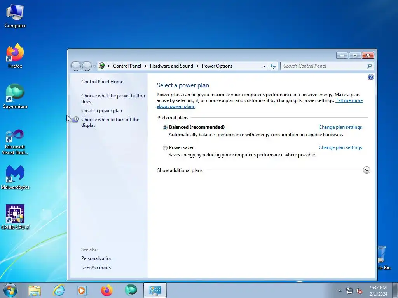Select the Balanced (recommended) power plan
This screenshot has height=298, width=398.
click(x=165, y=127)
